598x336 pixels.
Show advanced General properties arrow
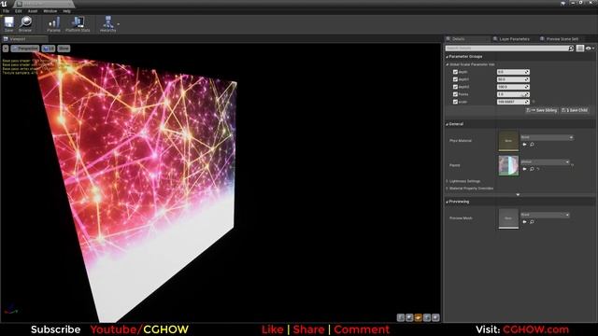click(x=518, y=195)
